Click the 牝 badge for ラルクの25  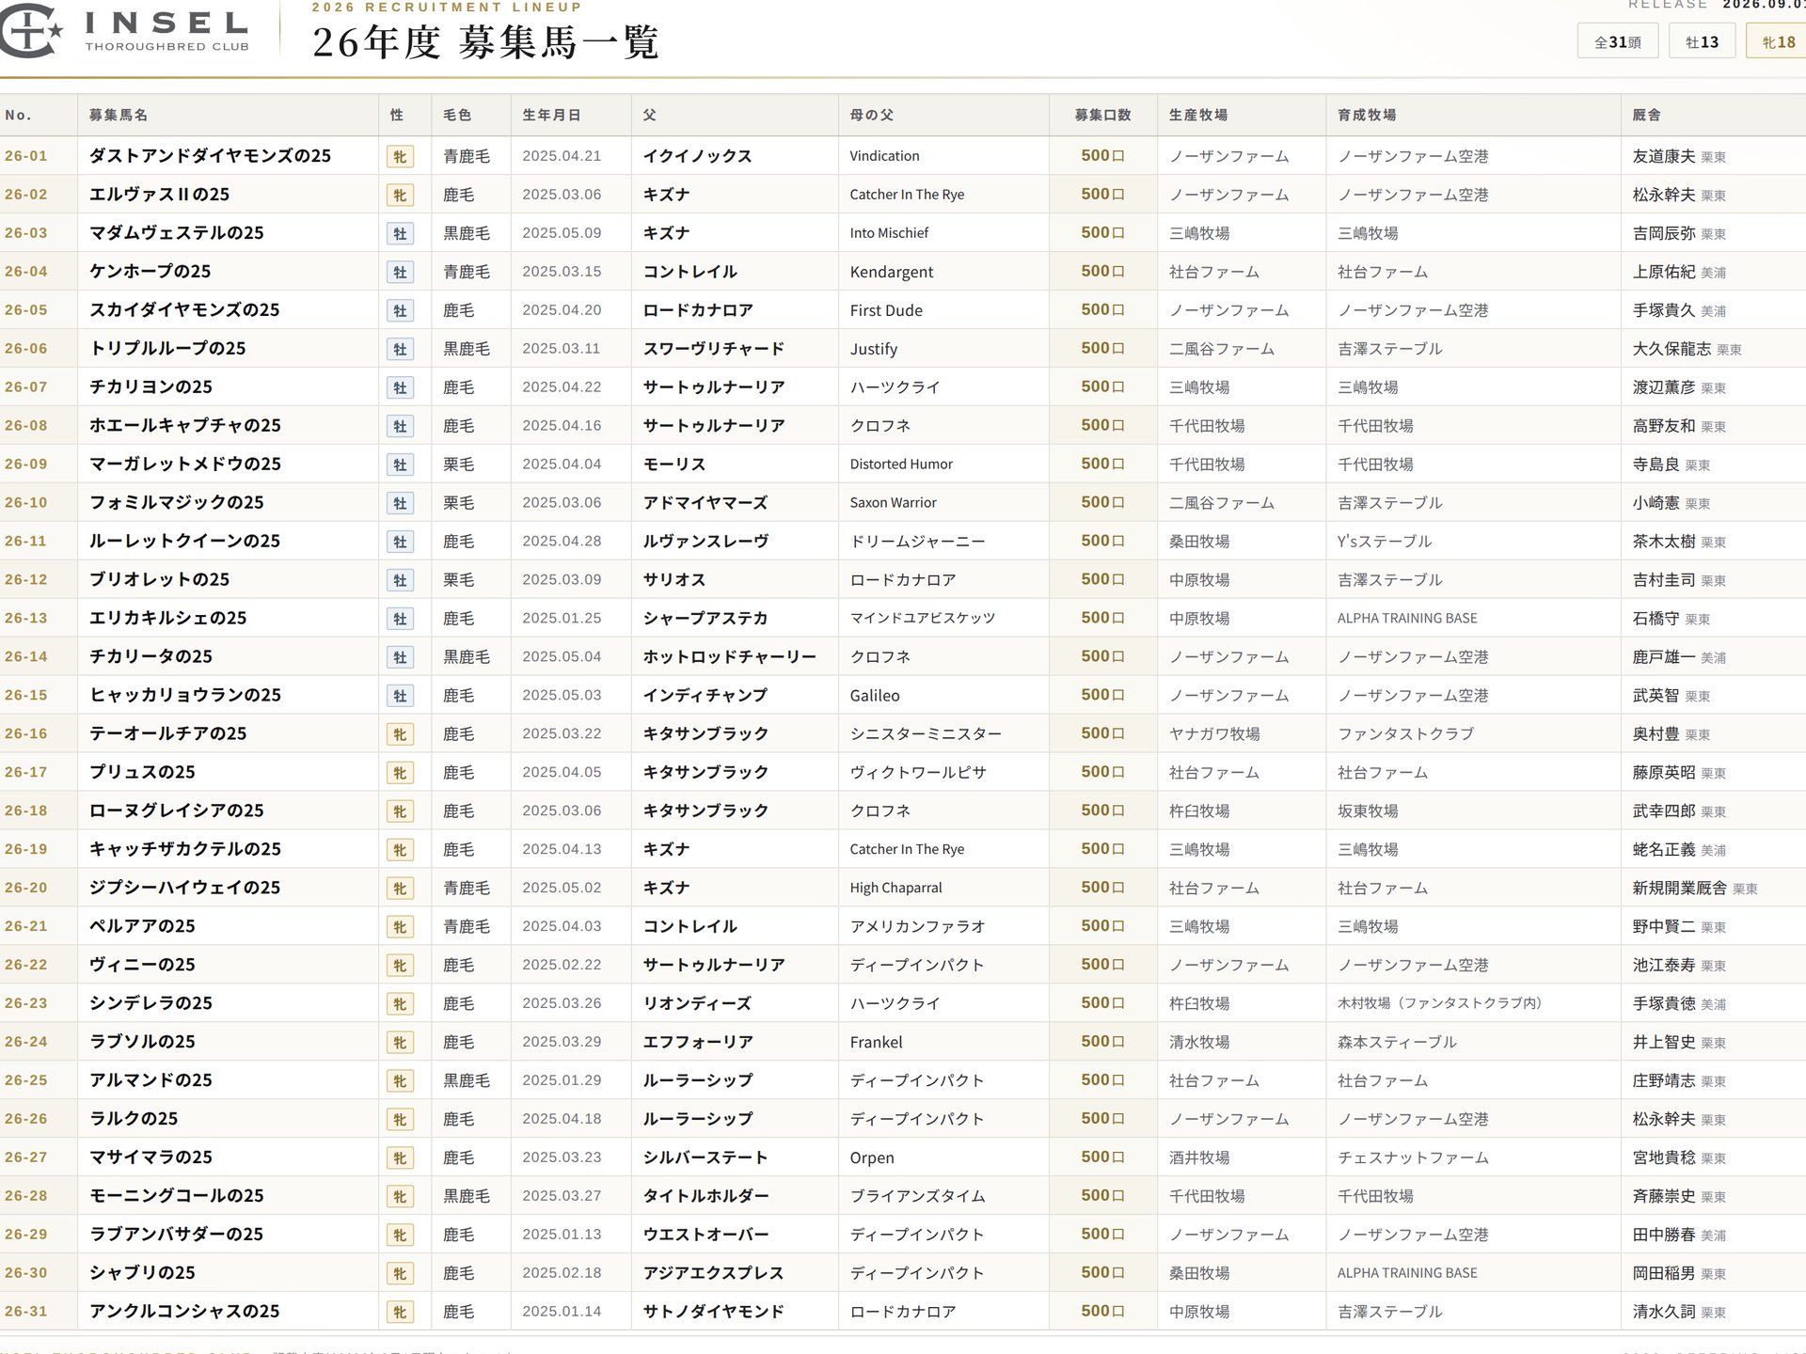pyautogui.click(x=400, y=1120)
